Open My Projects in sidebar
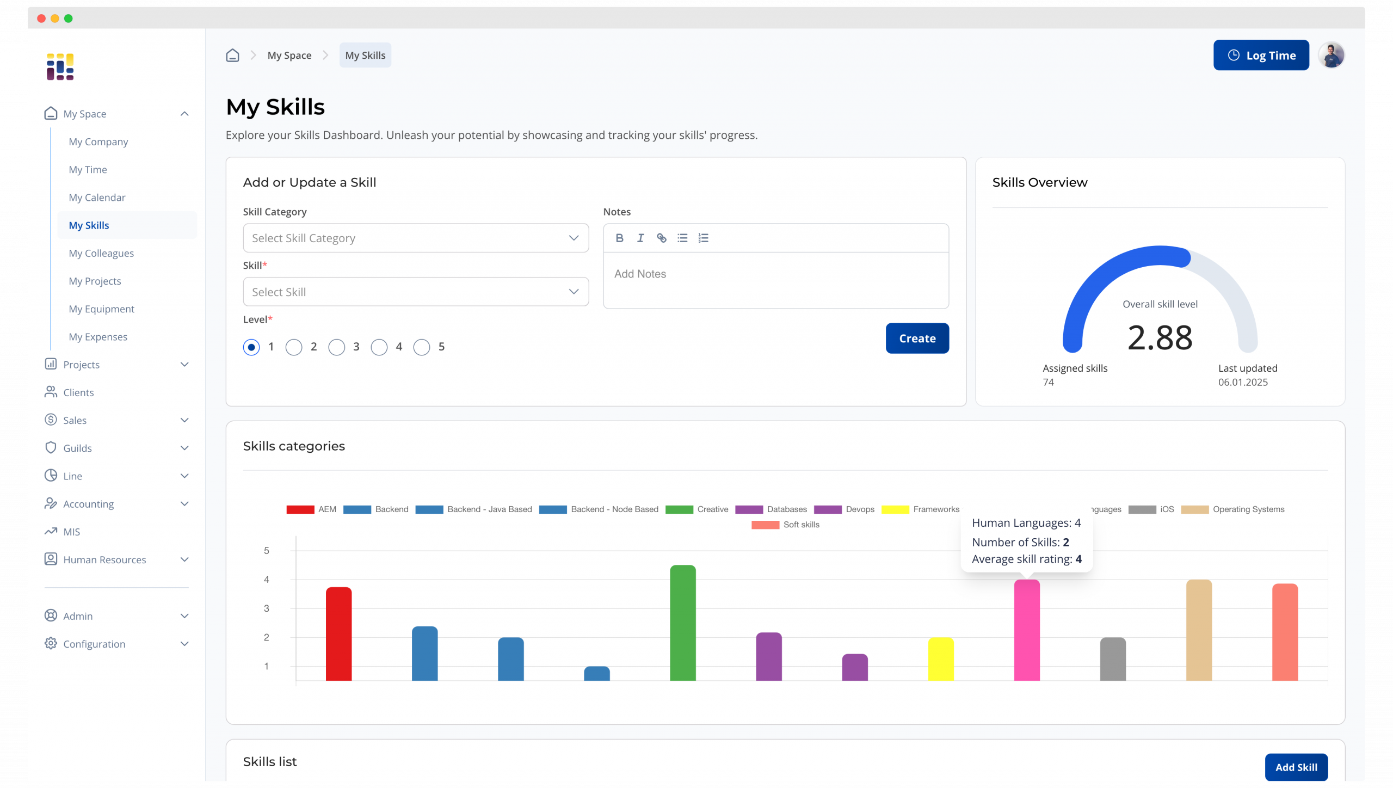Image resolution: width=1393 pixels, height=788 pixels. tap(95, 281)
